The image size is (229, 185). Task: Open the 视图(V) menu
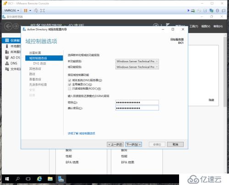(206, 27)
